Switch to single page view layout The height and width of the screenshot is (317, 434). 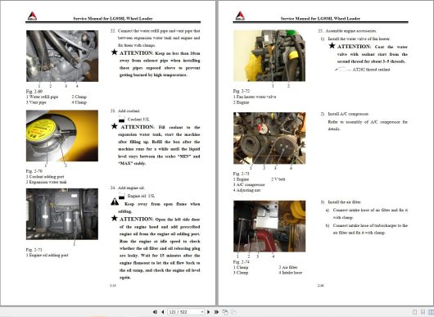pyautogui.click(x=414, y=312)
